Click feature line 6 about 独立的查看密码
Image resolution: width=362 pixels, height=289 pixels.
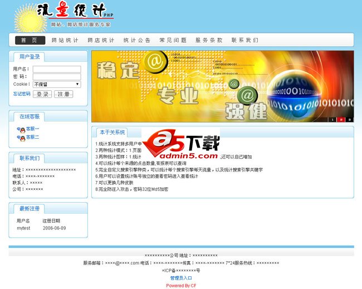146,176
